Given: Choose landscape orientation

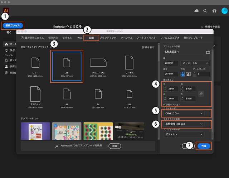Looking at the screenshot, I should click(x=188, y=74).
